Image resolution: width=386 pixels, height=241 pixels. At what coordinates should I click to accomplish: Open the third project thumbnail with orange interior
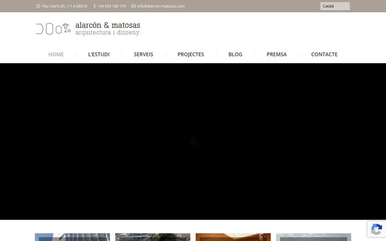pyautogui.click(x=233, y=237)
